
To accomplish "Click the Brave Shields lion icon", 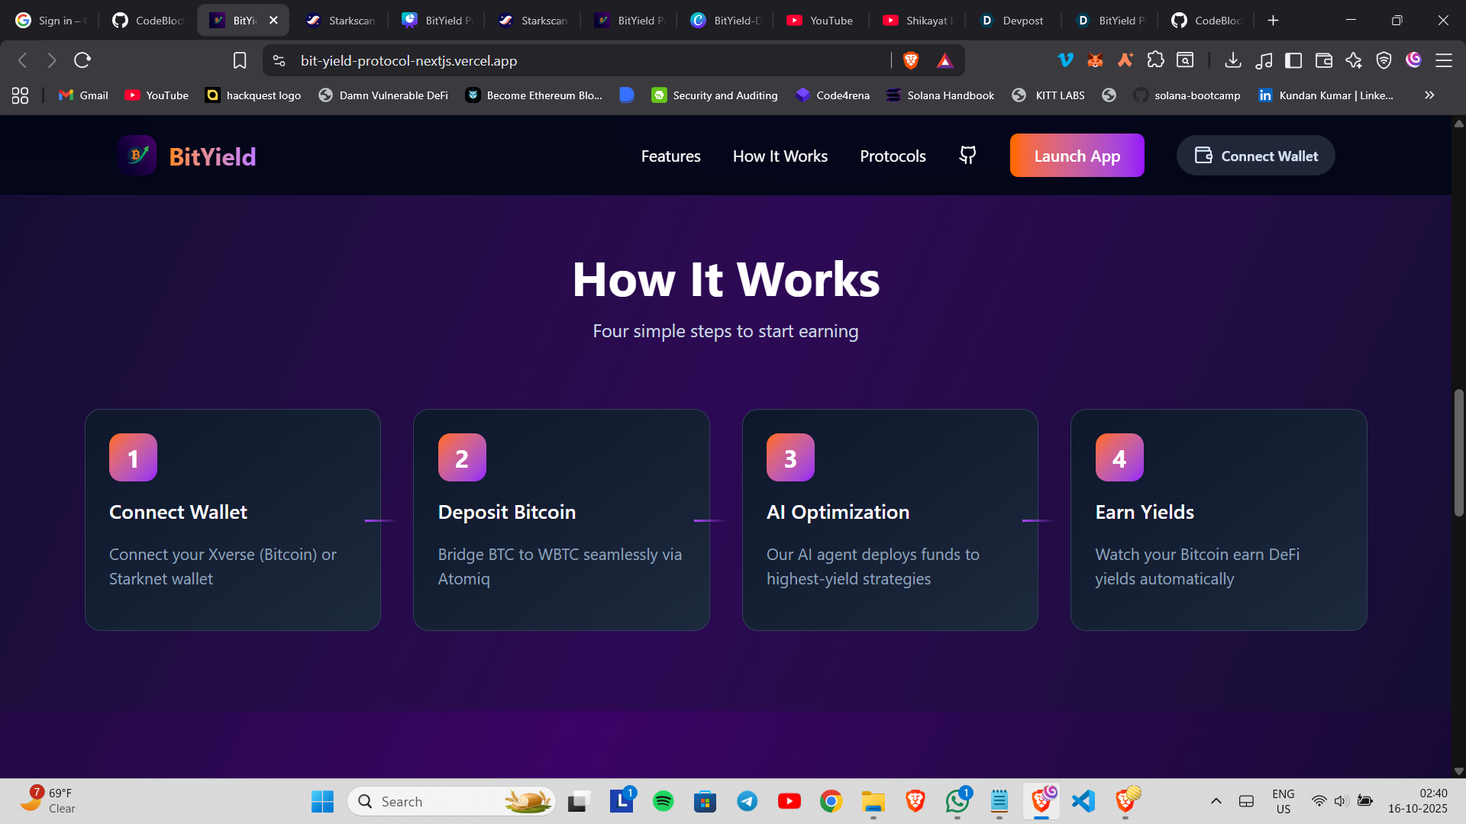I will [910, 60].
